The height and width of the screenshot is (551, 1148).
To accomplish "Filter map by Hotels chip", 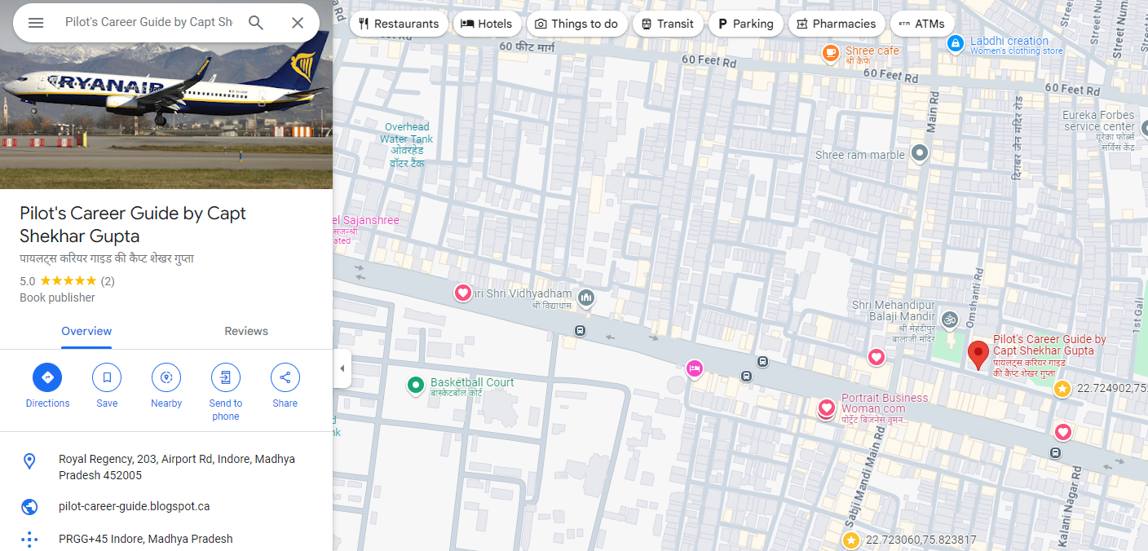I will [487, 24].
